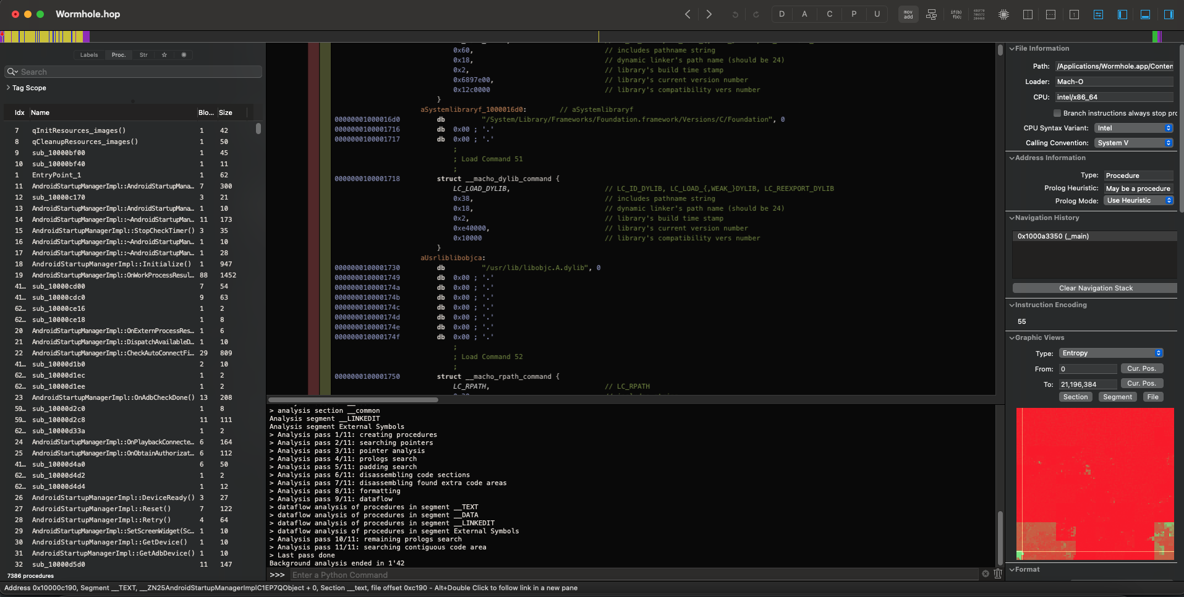This screenshot has height=597, width=1184.
Task: Click the disassembly horizontal scrollbar
Action: pyautogui.click(x=353, y=400)
